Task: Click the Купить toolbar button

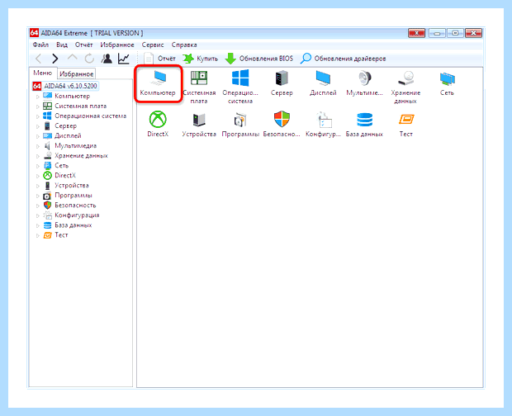Action: pos(200,59)
